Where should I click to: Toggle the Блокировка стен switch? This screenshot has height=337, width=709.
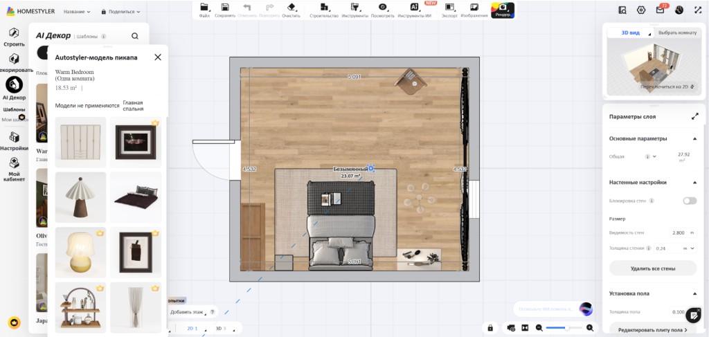tap(690, 201)
